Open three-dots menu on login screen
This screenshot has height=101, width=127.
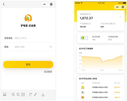coord(45,4)
